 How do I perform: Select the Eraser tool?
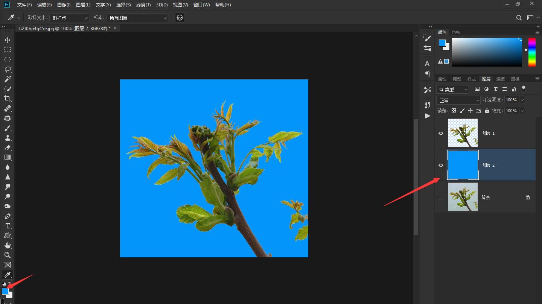pyautogui.click(x=7, y=147)
